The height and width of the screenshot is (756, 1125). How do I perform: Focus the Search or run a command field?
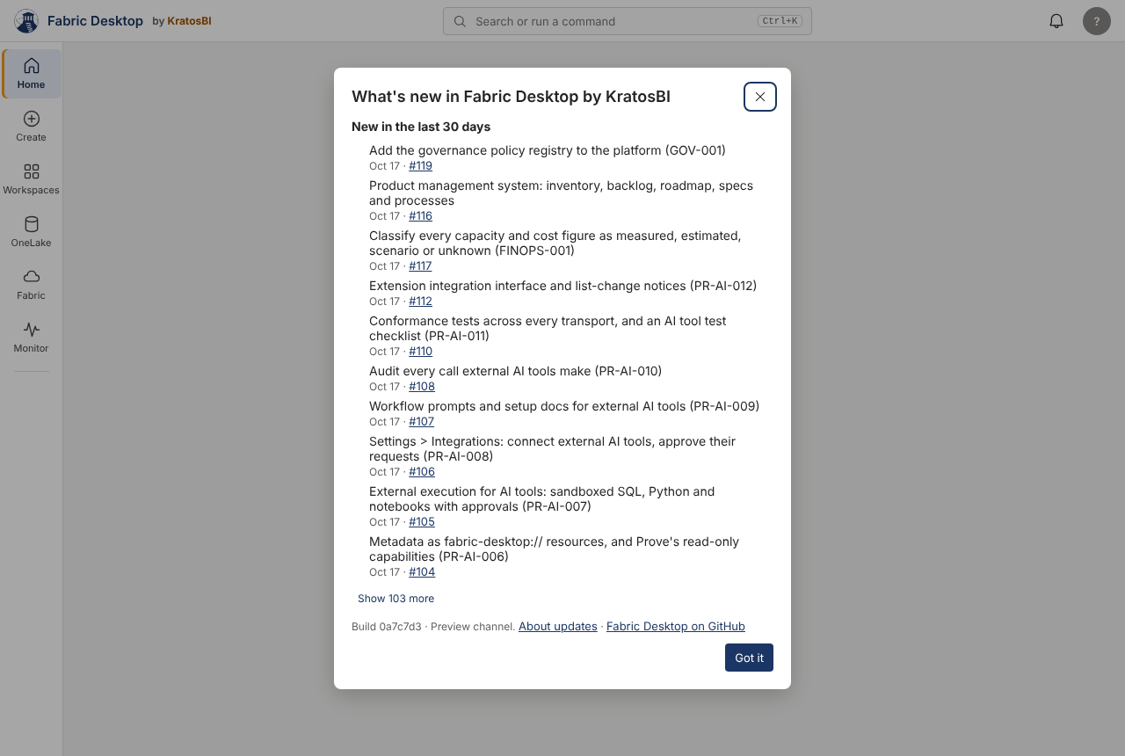click(628, 21)
